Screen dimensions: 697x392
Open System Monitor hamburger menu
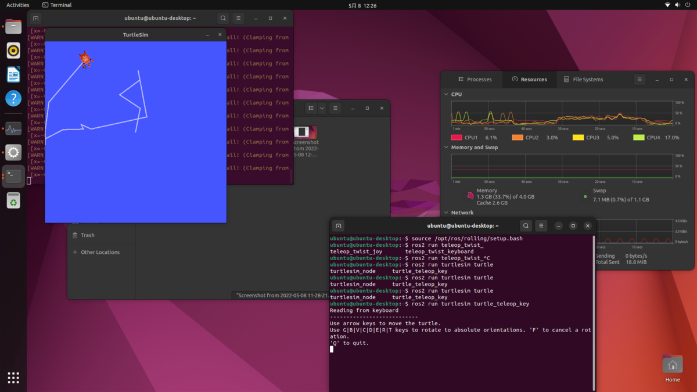coord(639,80)
